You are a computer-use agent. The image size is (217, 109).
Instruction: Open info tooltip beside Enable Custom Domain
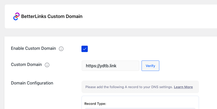61,49
